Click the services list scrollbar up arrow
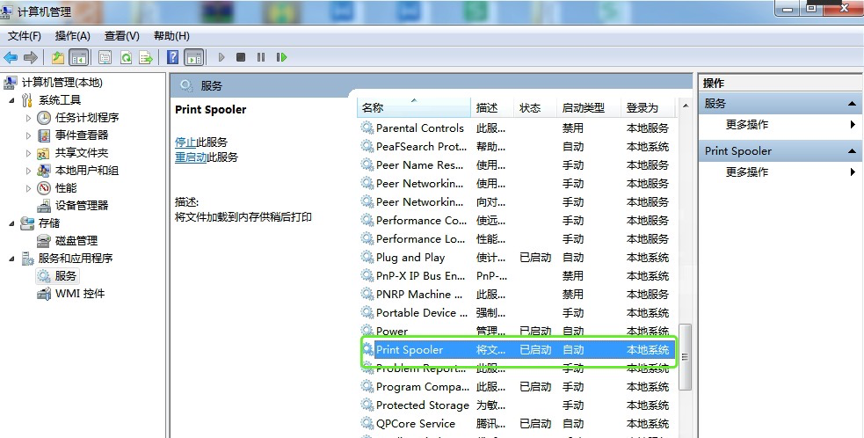864x438 pixels. pos(686,106)
